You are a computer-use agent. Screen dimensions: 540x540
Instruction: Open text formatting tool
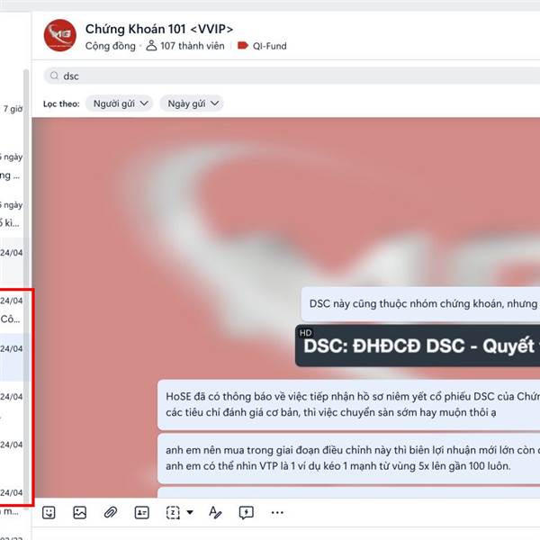[215, 512]
